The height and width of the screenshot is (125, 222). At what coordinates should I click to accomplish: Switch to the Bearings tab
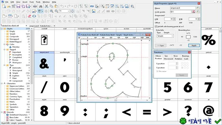pos(186,56)
